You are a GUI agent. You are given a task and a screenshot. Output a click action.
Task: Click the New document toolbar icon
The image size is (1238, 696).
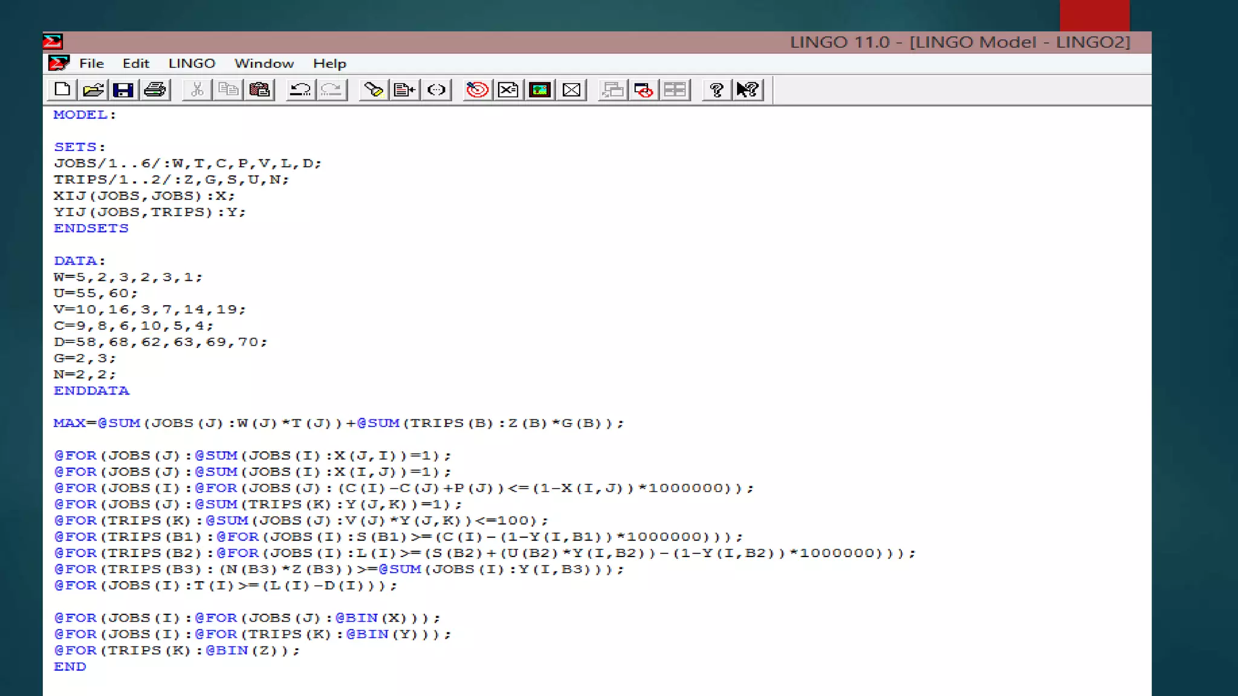click(62, 90)
